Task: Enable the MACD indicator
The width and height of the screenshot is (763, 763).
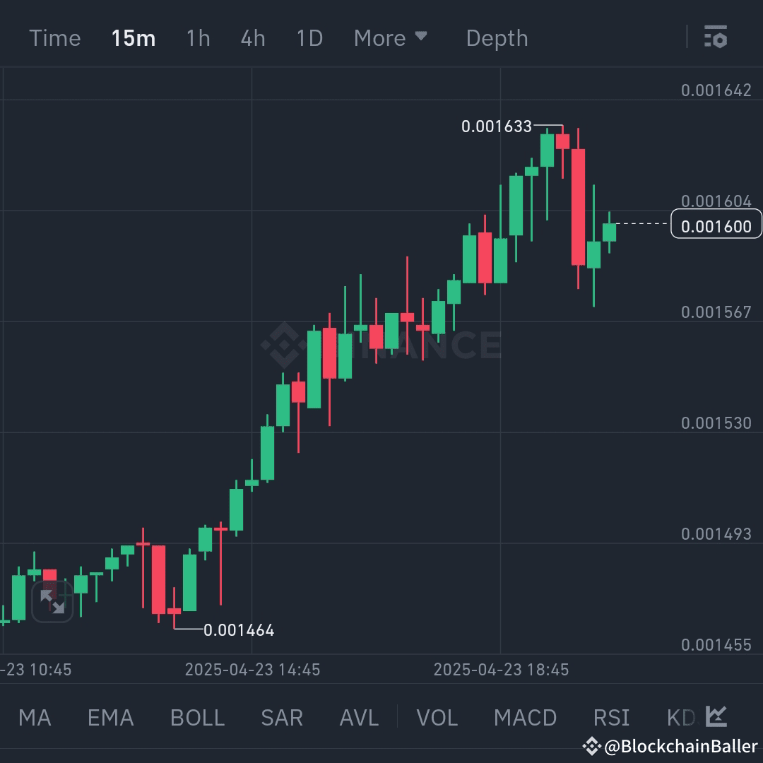Action: pos(525,717)
